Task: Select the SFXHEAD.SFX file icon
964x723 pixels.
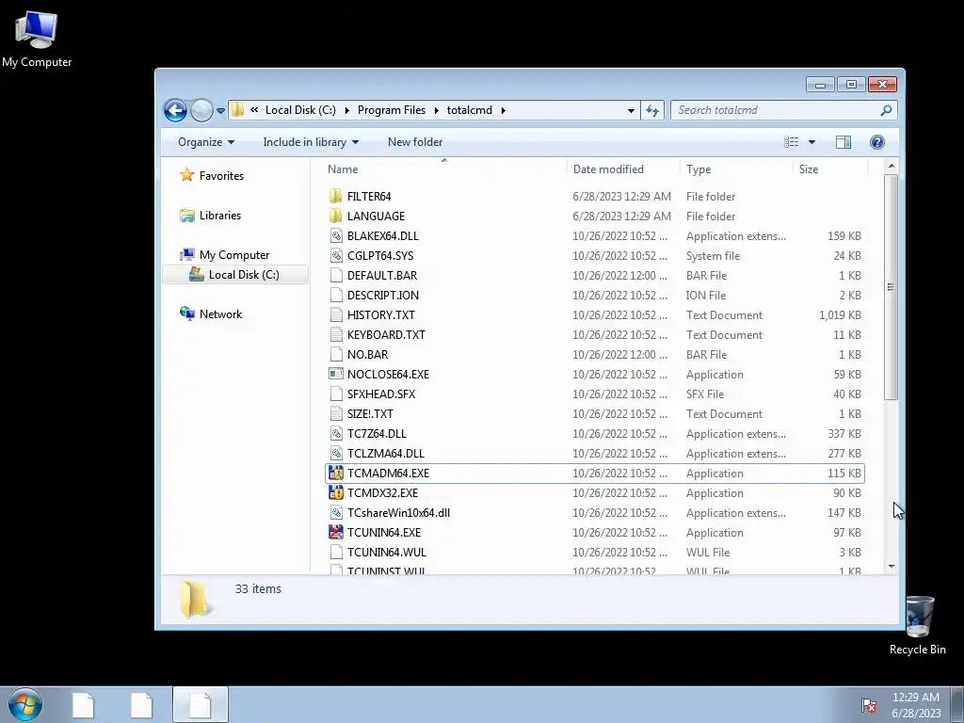Action: (336, 394)
